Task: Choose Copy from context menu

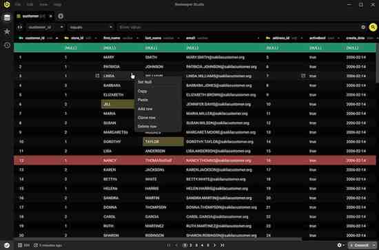Action: [158, 91]
